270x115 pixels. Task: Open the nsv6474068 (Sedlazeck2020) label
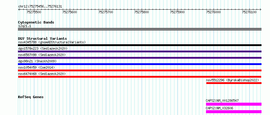pyautogui.click(x=42, y=74)
